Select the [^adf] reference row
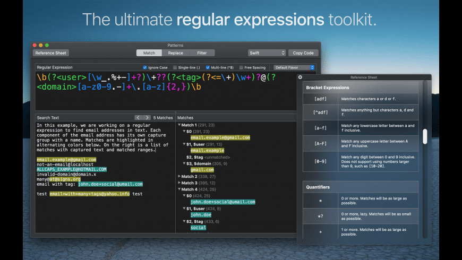Screen dimensions: 462x260 [x=361, y=112]
